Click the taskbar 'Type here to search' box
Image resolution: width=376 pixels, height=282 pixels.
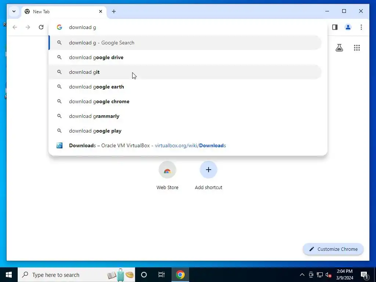(x=76, y=275)
